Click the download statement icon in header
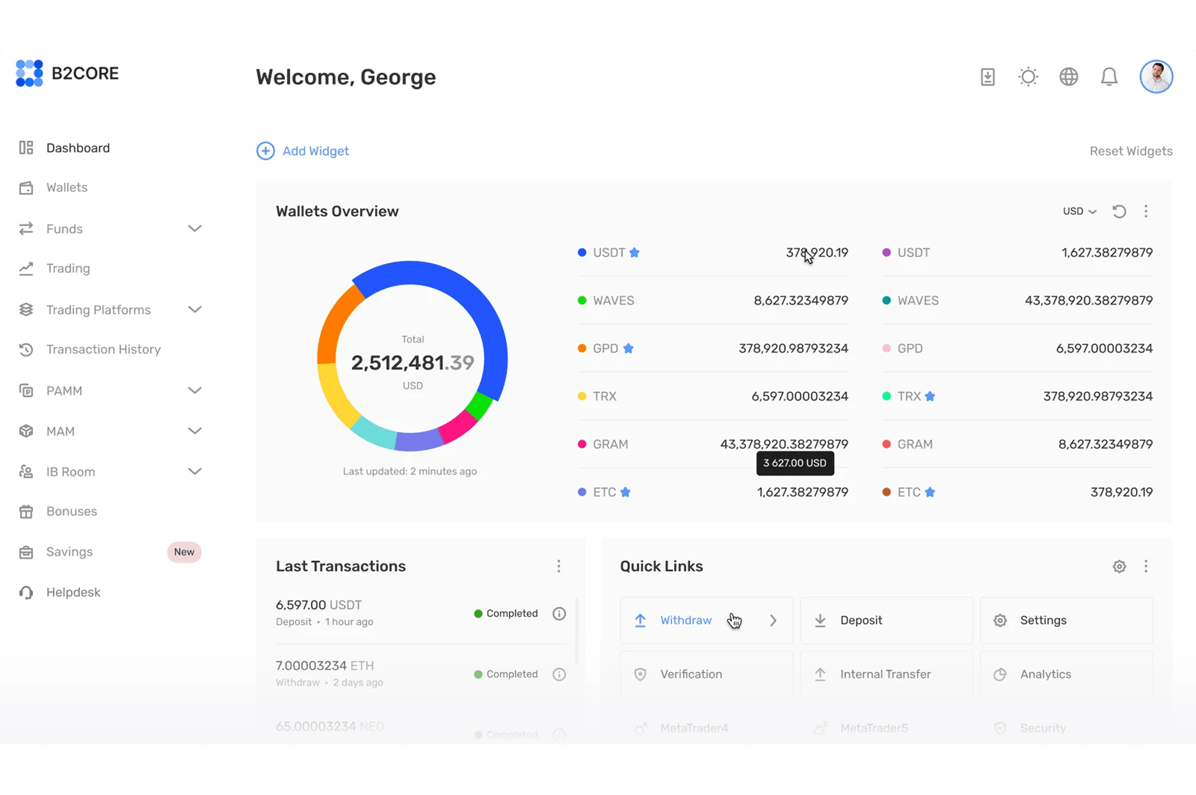Viewport: 1196px width, 795px height. coord(987,77)
